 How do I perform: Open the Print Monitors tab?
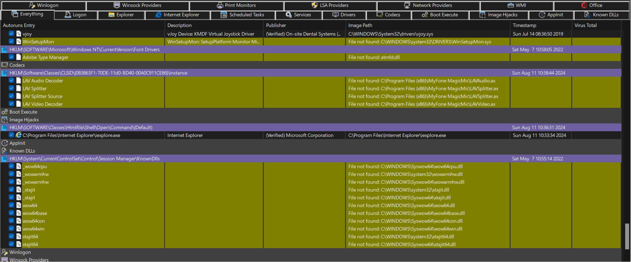[236, 5]
